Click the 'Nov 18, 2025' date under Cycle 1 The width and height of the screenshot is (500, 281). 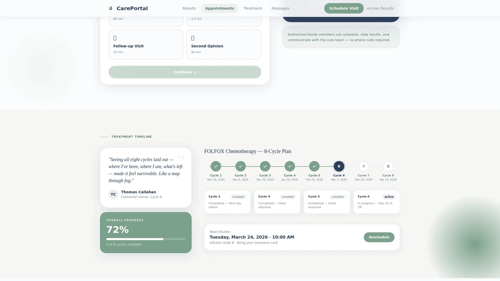pos(216,180)
